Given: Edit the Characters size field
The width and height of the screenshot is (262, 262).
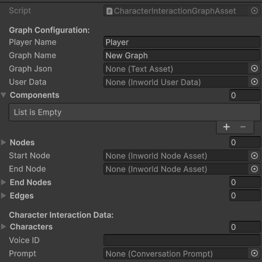Looking at the screenshot, I should coord(245,227).
